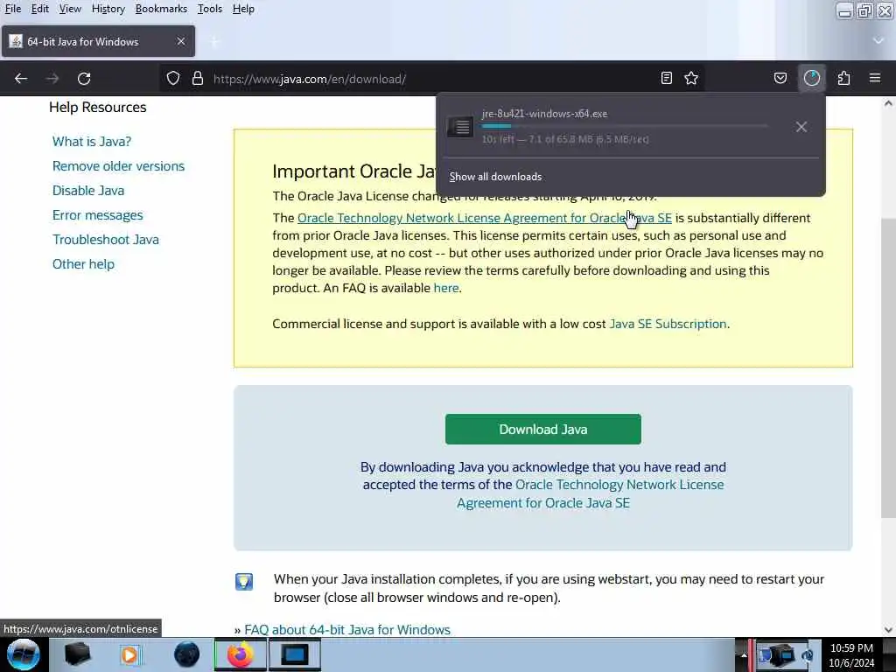The height and width of the screenshot is (672, 896).
Task: Open the Other help link
Action: 83,264
